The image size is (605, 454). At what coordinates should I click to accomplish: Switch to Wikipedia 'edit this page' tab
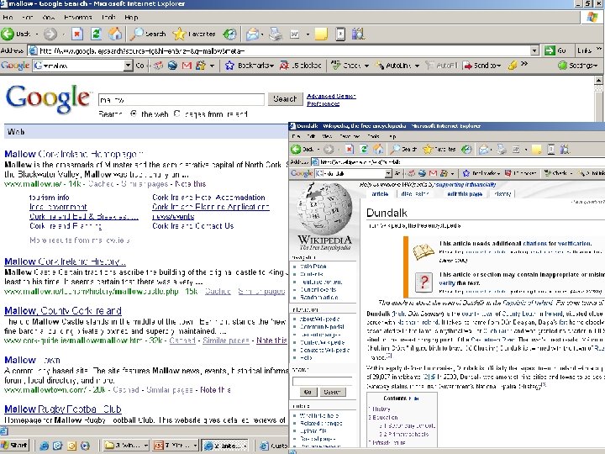[x=465, y=194]
